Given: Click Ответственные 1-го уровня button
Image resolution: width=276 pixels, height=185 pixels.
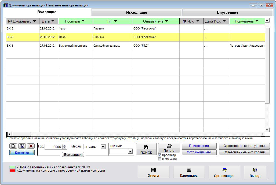Looking at the screenshot, I should coord(244,146).
